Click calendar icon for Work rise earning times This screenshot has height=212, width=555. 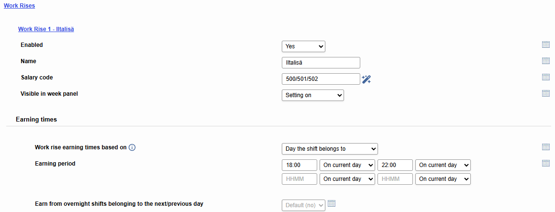tap(546, 147)
